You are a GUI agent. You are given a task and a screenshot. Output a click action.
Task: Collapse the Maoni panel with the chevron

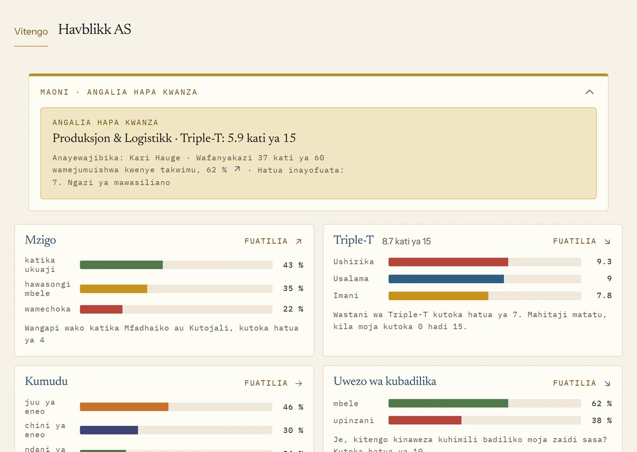click(589, 92)
